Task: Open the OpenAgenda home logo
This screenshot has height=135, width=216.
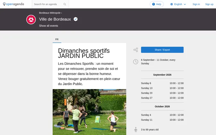Action: [13, 4]
